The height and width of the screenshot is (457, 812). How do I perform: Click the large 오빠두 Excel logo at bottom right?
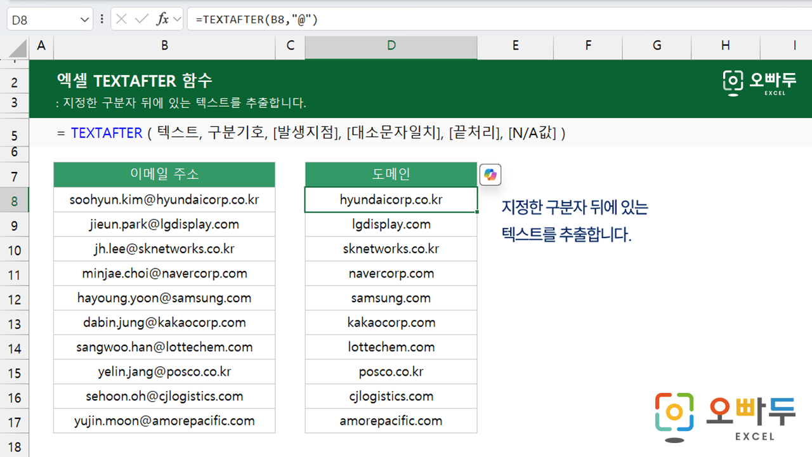(x=724, y=416)
